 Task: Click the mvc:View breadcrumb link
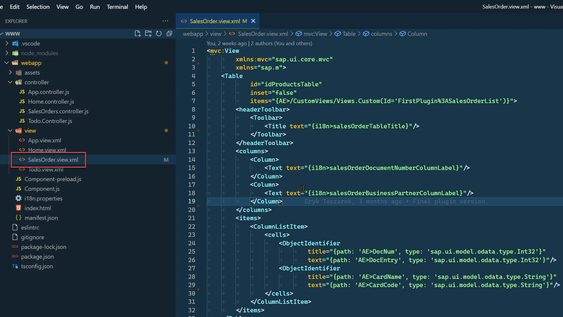tap(315, 34)
